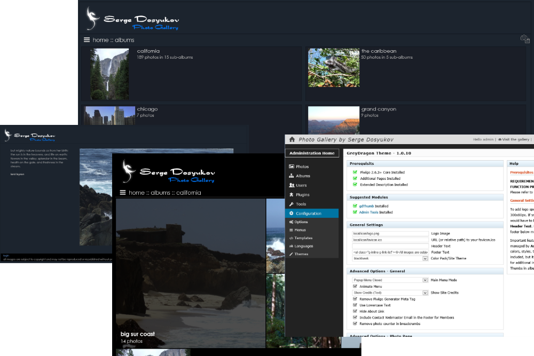Click the home icon in admin header

tap(292, 139)
